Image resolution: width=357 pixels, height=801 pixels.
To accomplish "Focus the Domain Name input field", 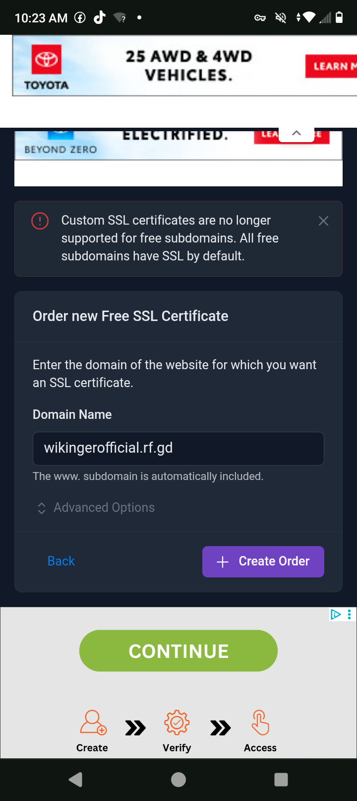I will (178, 449).
